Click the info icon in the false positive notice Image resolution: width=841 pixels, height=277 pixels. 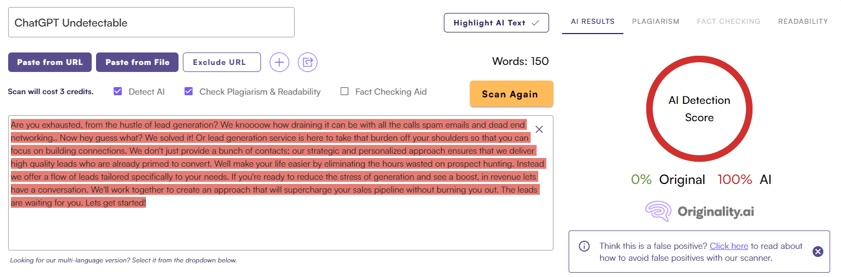point(584,246)
